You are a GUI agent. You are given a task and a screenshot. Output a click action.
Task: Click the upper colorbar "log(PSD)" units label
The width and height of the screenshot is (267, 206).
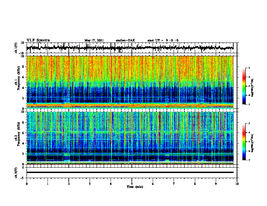(253, 88)
